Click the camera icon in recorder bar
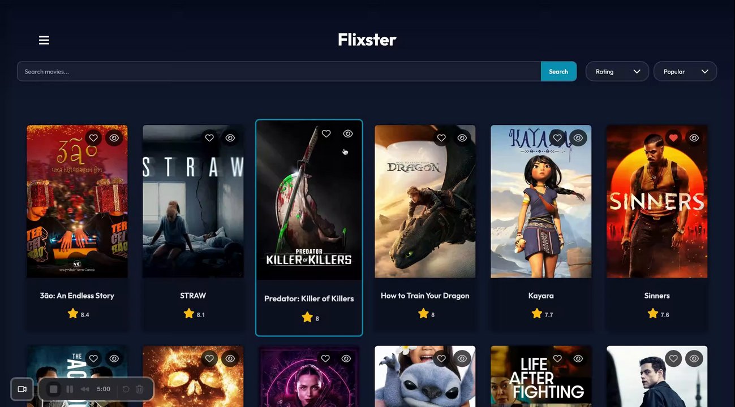Screen dimensions: 735x407 click(22, 389)
